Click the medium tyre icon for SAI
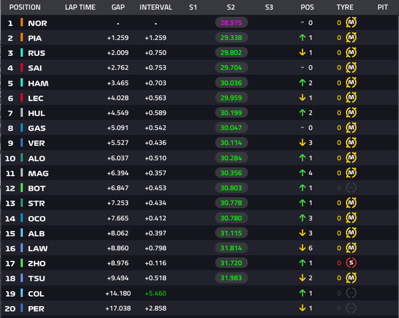The image size is (399, 318). 351,67
